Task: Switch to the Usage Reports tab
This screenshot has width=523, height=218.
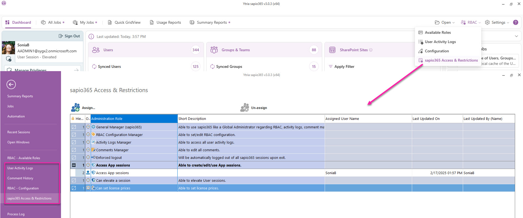Action: tap(165, 22)
